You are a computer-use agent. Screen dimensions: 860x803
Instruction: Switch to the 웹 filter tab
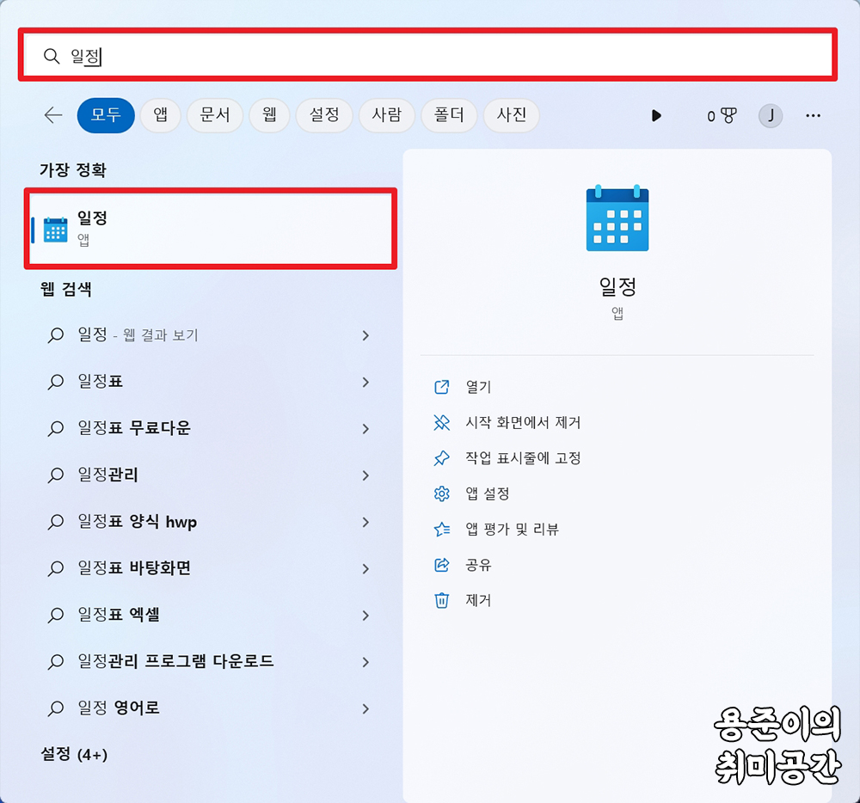269,115
